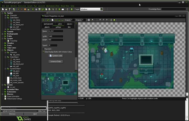
Task: Open the Resources menu
Action: click(x=22, y=6)
